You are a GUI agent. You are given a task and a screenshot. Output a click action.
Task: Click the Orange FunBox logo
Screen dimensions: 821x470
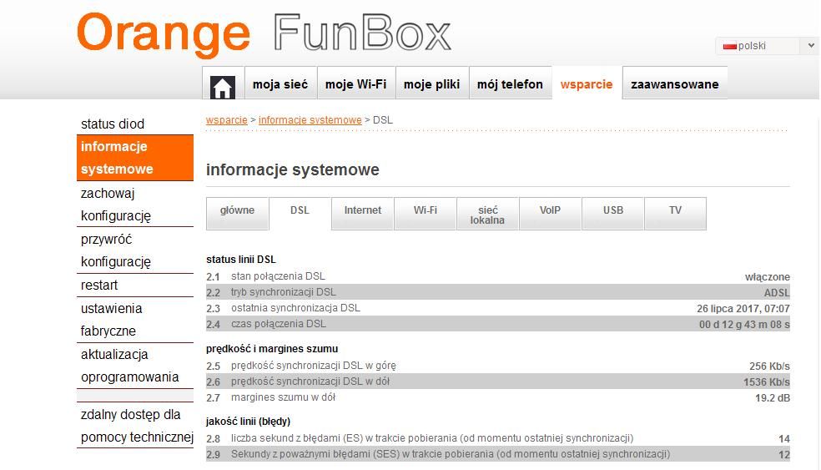[x=264, y=33]
